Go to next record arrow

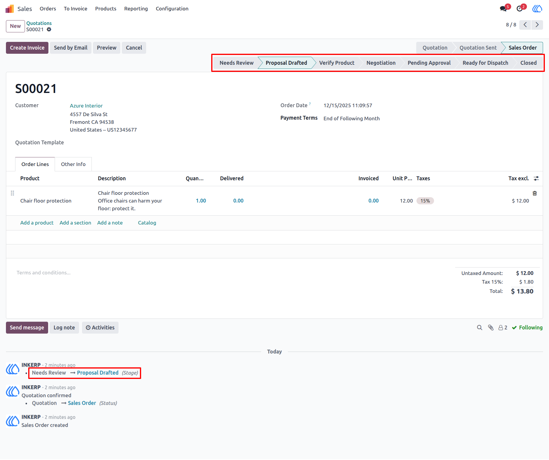(x=537, y=25)
